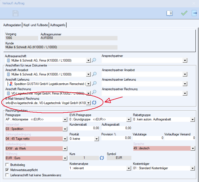Click the Kundenrabatt input field
This screenshot has width=199, height=182.
tap(85, 128)
